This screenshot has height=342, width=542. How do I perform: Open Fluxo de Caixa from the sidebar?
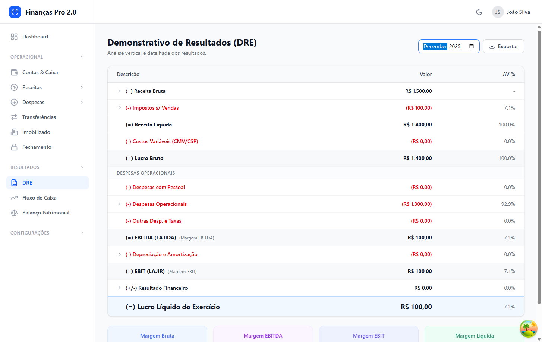click(40, 198)
